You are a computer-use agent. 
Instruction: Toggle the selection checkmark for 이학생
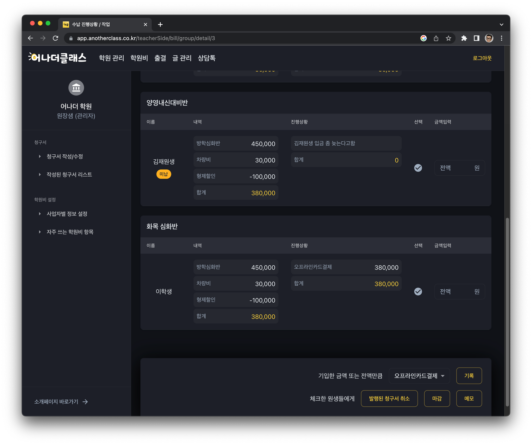(418, 292)
